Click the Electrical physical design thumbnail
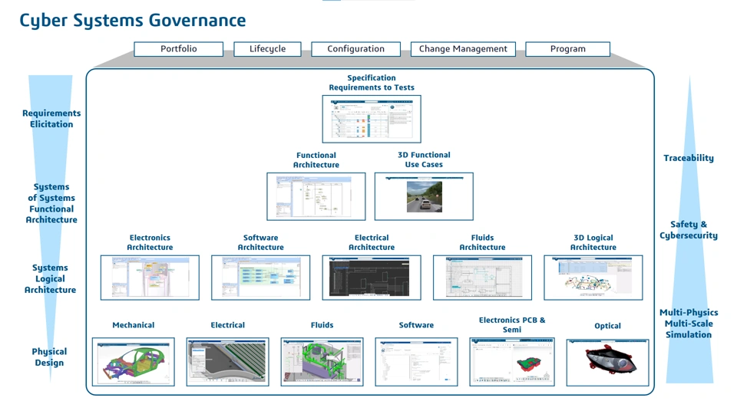 point(227,362)
